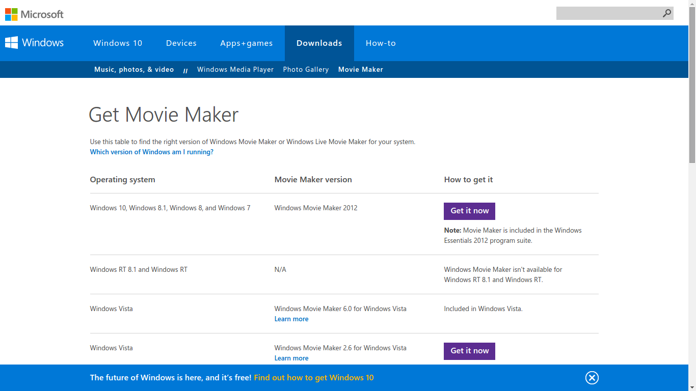Click 'Windows RT 8.1 and Windows RT' cell
The height and width of the screenshot is (391, 696).
pyautogui.click(x=139, y=269)
